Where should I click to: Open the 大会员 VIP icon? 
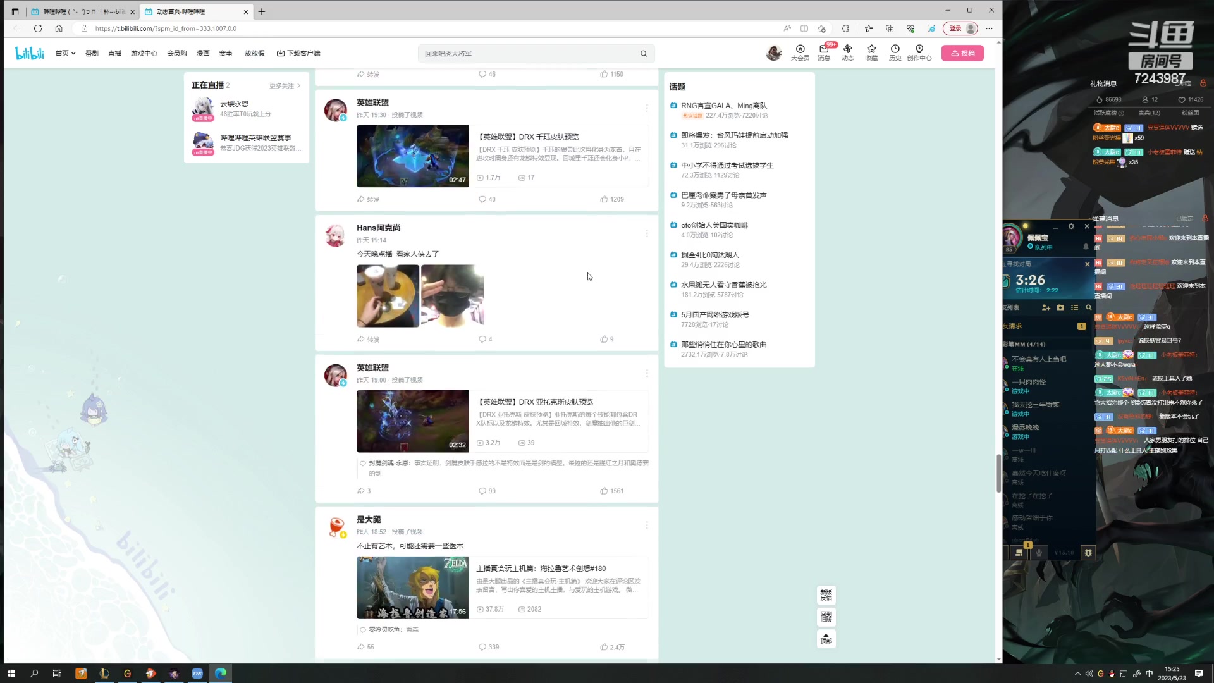[800, 53]
